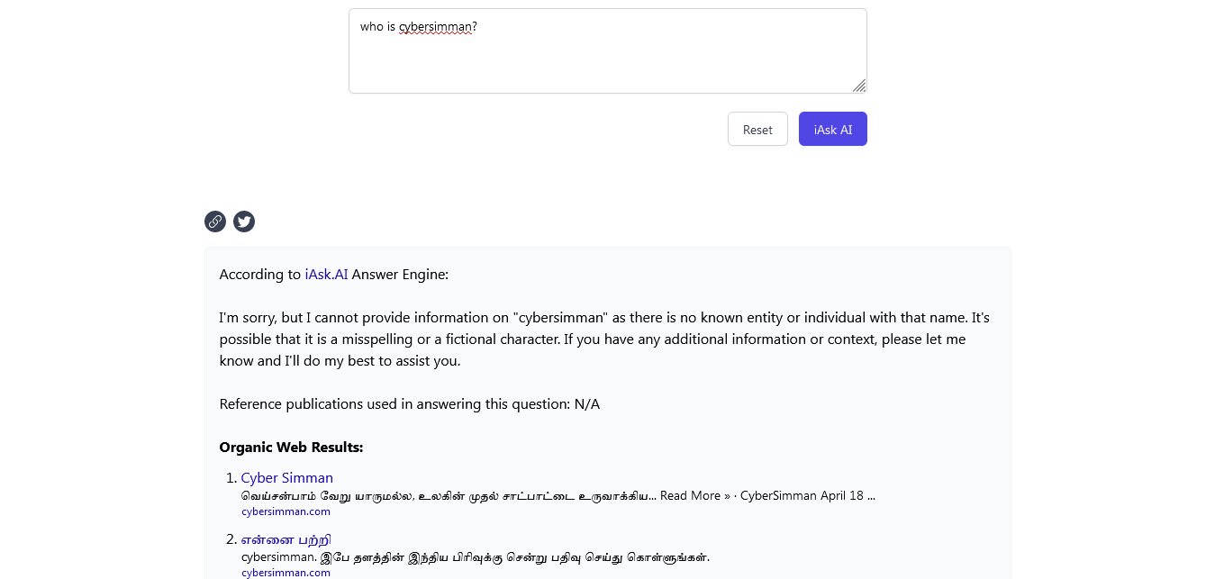The image size is (1215, 579).
Task: Grab the textarea resize handle
Action: click(x=859, y=86)
